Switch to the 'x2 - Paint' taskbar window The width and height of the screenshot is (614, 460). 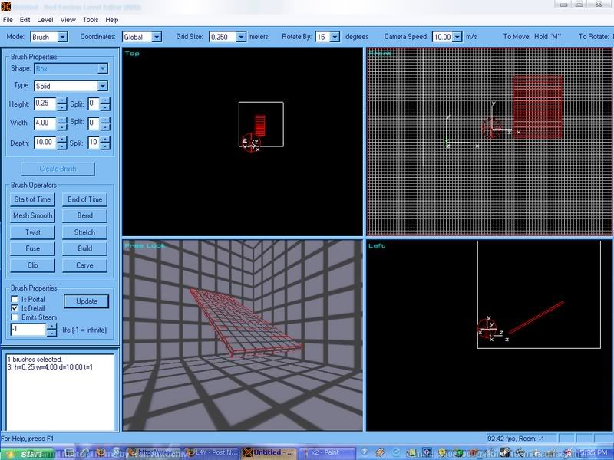328,453
